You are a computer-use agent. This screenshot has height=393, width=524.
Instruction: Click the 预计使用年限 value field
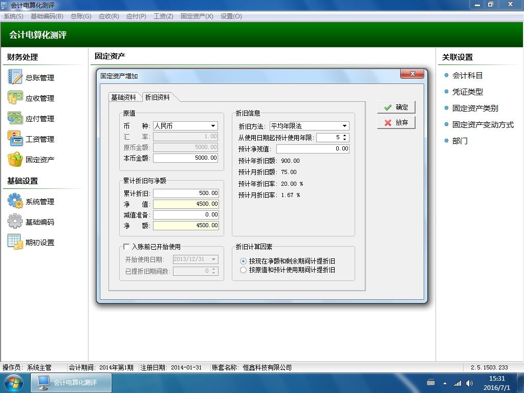[329, 137]
